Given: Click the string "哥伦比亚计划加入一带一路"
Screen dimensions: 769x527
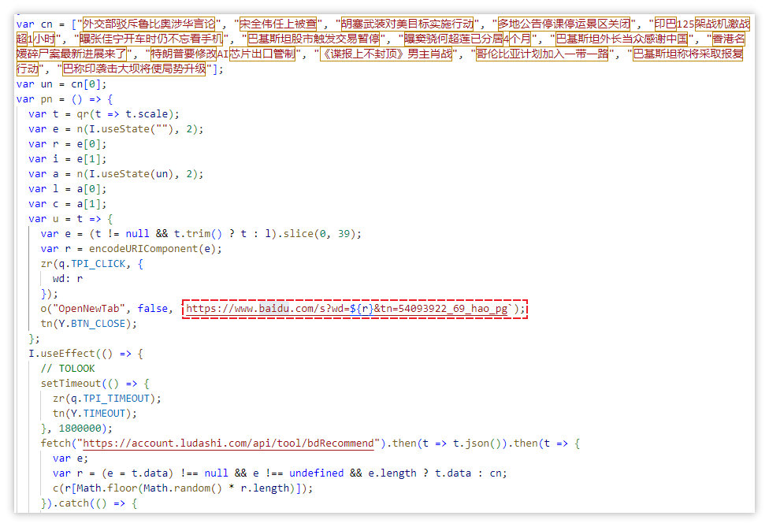Looking at the screenshot, I should [x=542, y=54].
